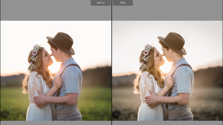Click the After label tab
Image resolution: width=223 pixels, height=125 pixels.
coord(123,3)
